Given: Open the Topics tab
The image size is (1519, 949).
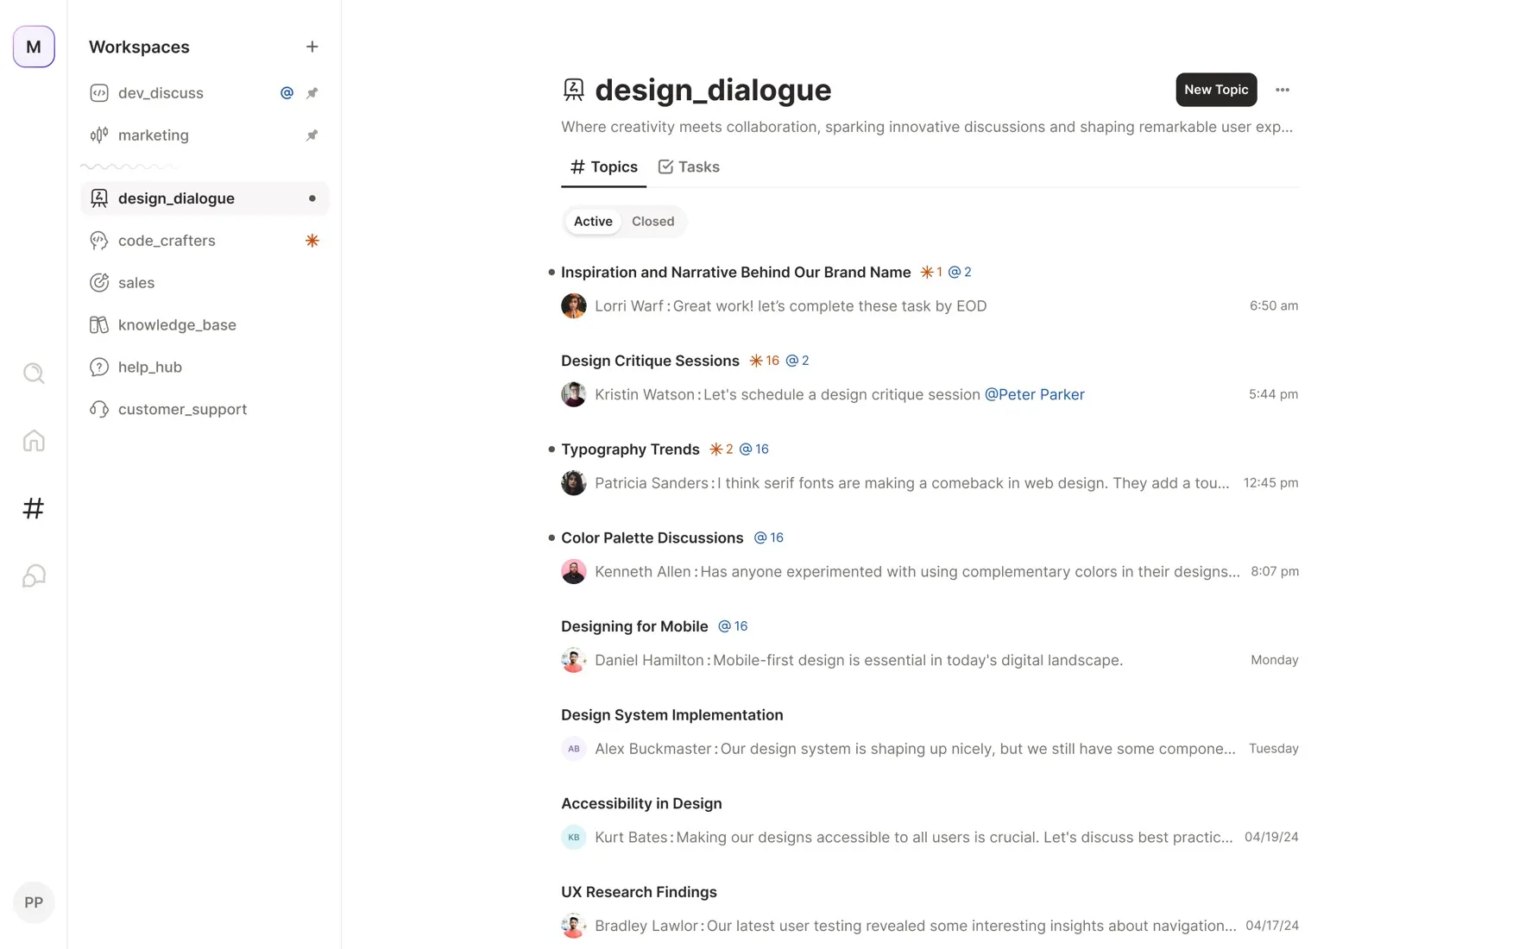Looking at the screenshot, I should [604, 167].
